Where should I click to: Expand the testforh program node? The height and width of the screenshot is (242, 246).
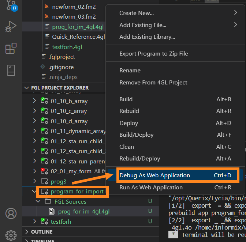pyautogui.click(x=35, y=222)
